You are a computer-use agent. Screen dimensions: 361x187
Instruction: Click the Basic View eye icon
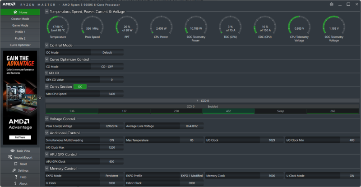13,151
